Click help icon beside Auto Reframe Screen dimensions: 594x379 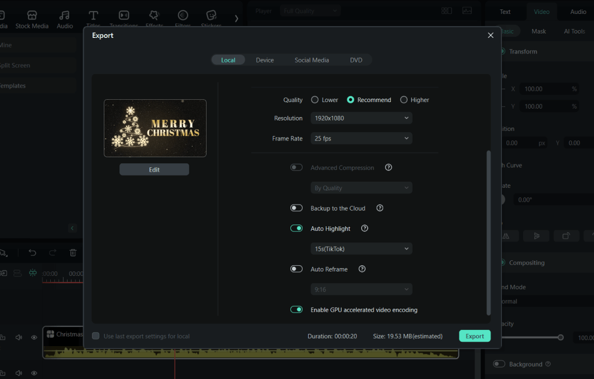(x=362, y=269)
